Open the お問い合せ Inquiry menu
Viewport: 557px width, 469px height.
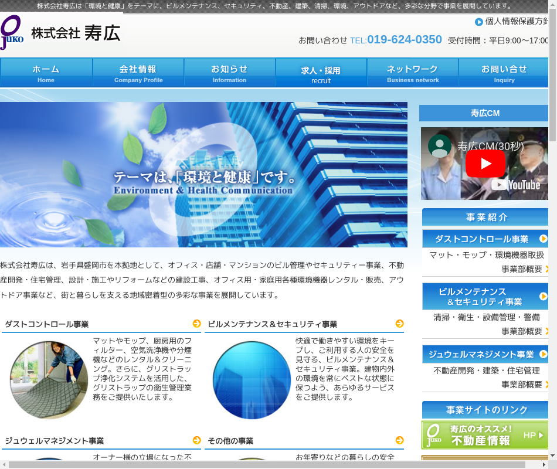tap(504, 73)
